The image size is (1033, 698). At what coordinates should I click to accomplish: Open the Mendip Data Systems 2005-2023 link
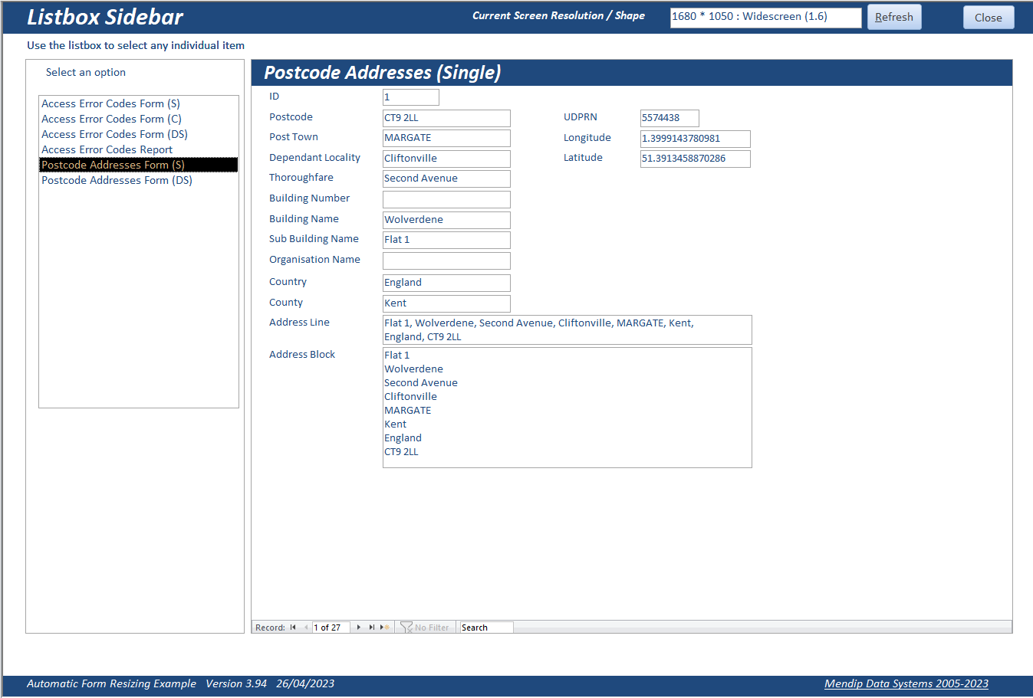point(906,683)
